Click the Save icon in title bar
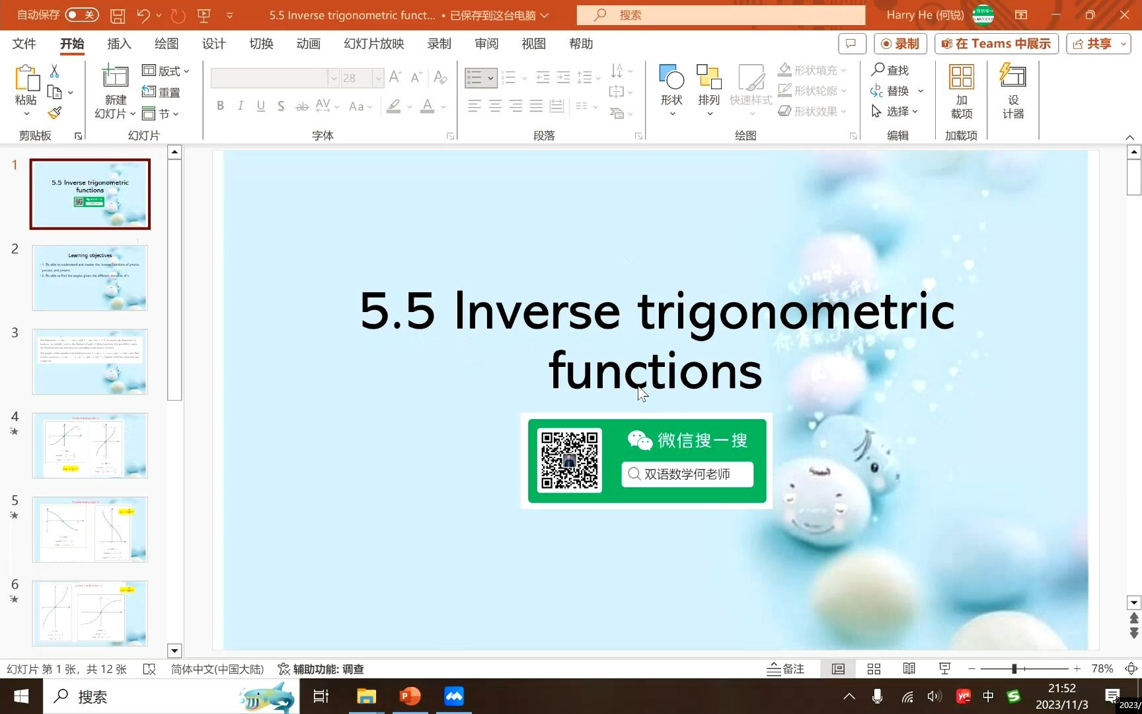Viewport: 1142px width, 714px height. click(118, 15)
